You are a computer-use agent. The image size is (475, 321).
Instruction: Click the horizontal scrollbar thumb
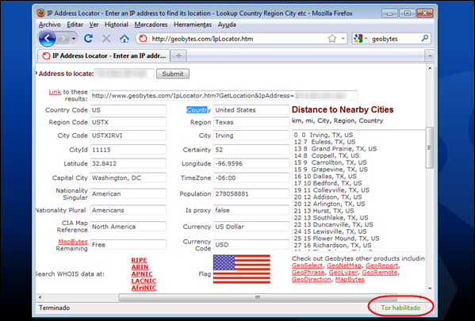coord(258,297)
